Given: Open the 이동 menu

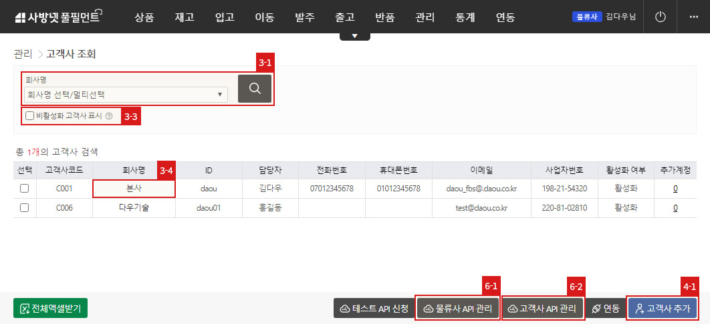Looking at the screenshot, I should [x=265, y=17].
